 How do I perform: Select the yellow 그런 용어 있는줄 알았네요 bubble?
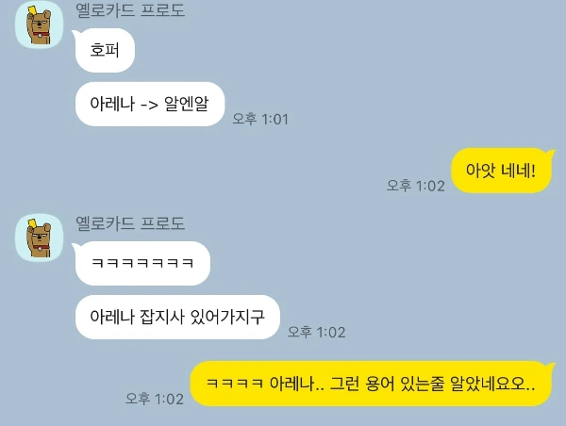pos(371,384)
